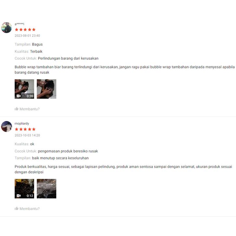Screen dimensions: 236x236
Task: Play the 0:12 video thumbnail
Action: (x=24, y=189)
